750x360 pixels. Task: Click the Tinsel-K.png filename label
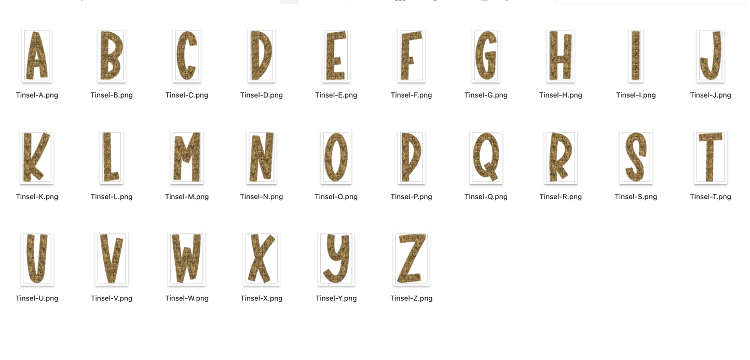click(36, 197)
